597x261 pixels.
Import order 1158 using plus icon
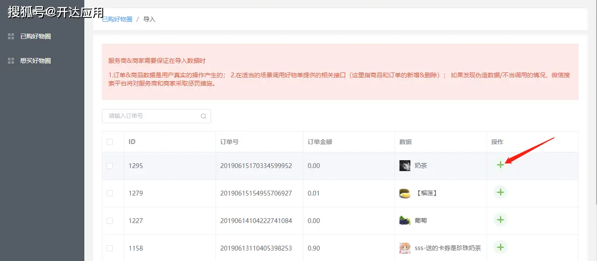500,247
